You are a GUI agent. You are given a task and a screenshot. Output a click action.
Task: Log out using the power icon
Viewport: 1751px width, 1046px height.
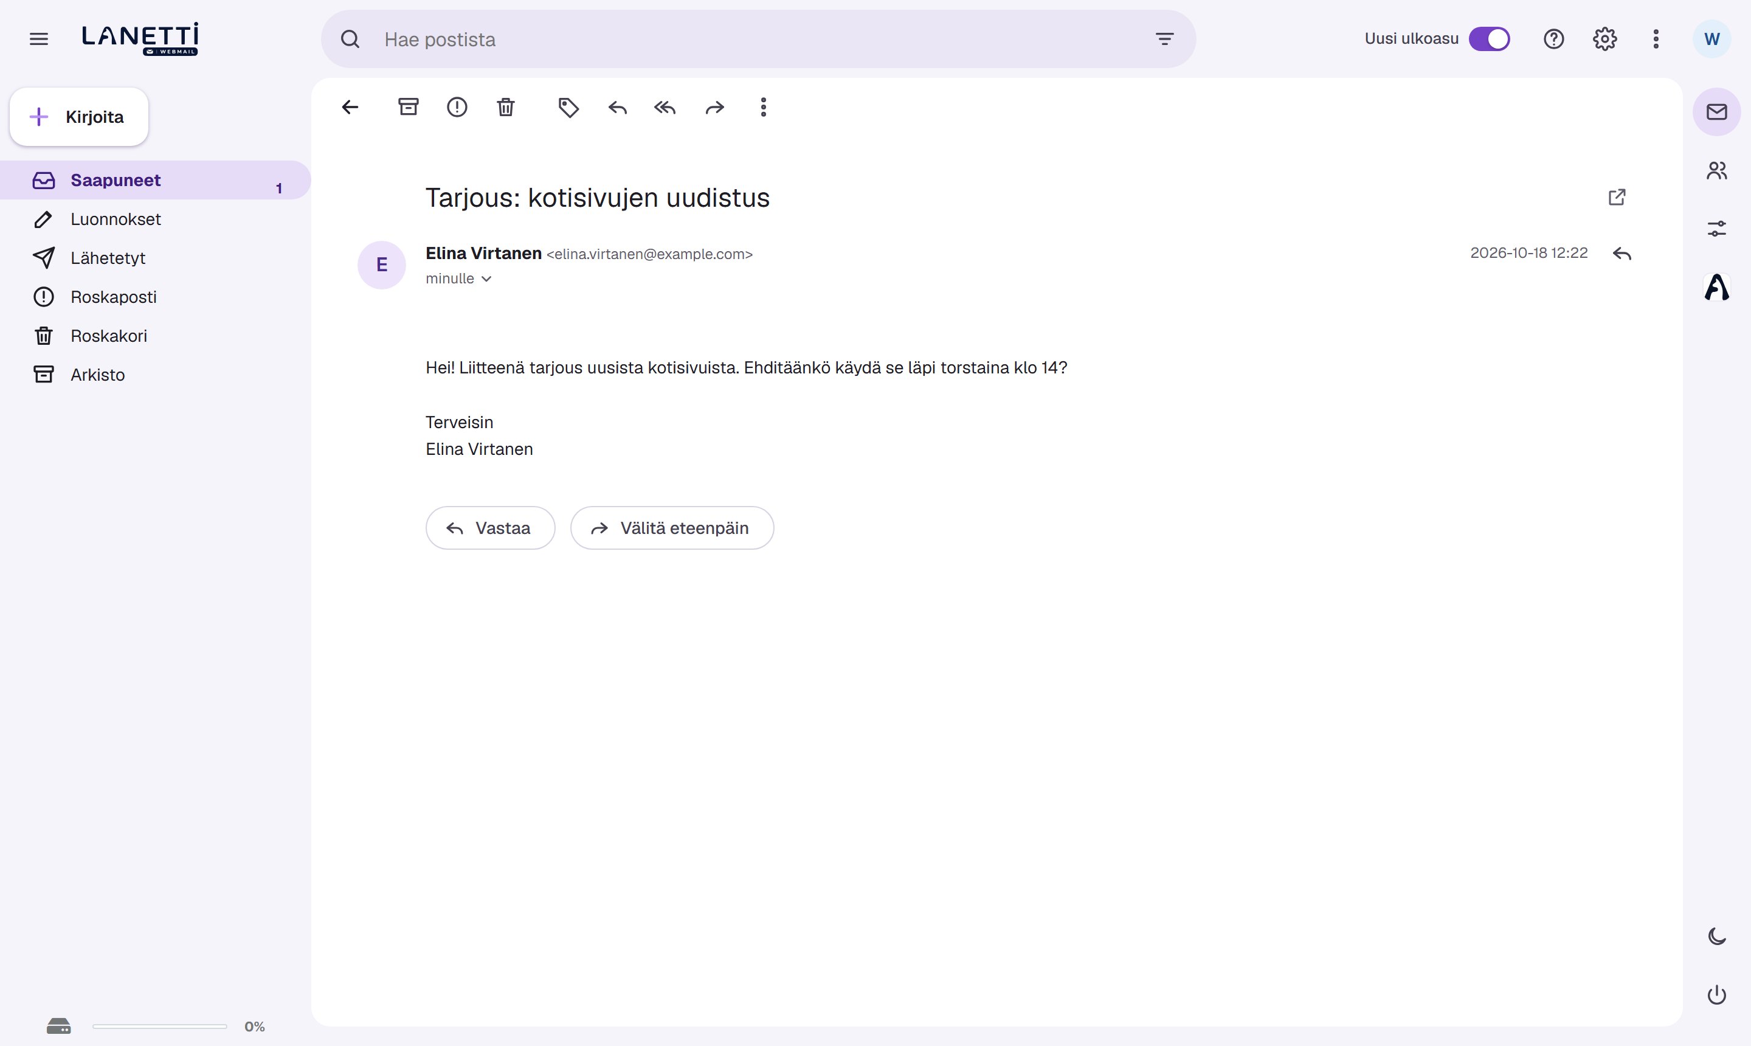click(1717, 994)
